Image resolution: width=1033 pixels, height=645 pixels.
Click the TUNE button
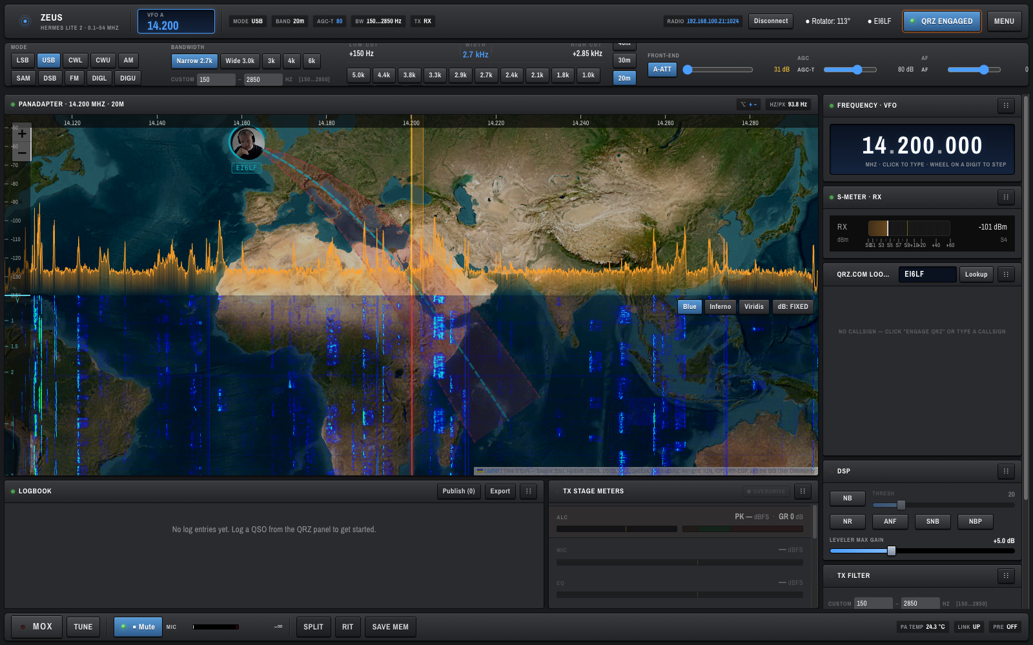coord(83,627)
